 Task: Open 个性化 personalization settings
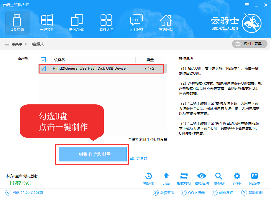(237, 179)
